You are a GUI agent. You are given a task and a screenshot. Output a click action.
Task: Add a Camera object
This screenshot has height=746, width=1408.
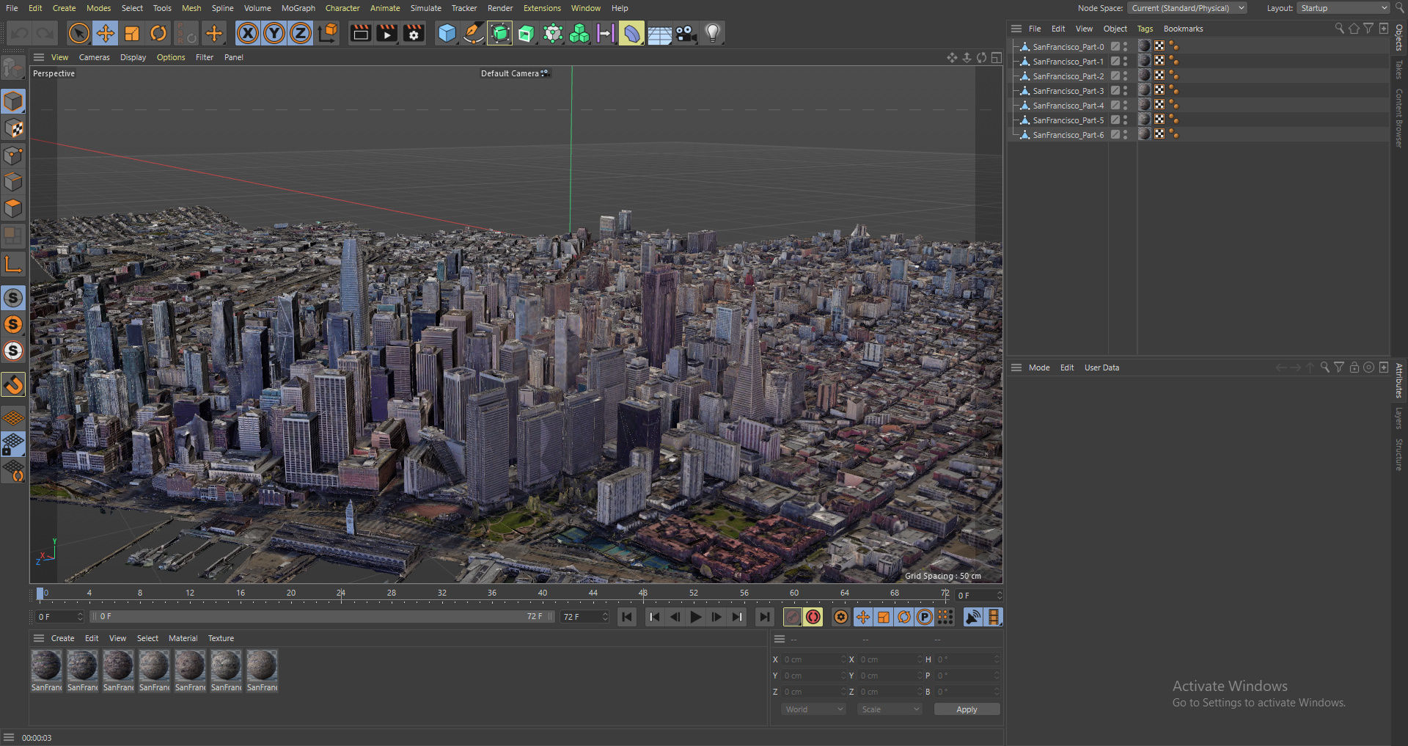pos(686,33)
